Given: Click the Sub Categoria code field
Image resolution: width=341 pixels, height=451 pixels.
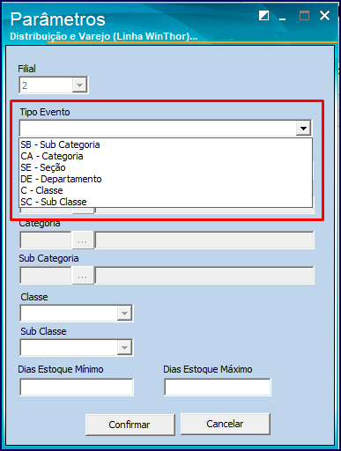Looking at the screenshot, I should click(46, 276).
